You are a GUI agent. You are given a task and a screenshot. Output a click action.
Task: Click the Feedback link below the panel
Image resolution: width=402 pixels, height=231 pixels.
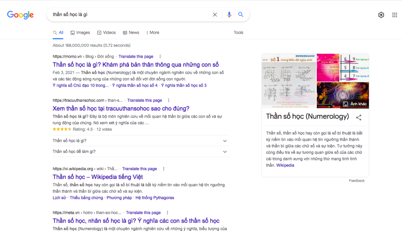coord(356,180)
